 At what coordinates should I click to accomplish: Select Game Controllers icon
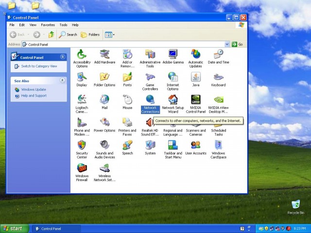click(x=150, y=77)
